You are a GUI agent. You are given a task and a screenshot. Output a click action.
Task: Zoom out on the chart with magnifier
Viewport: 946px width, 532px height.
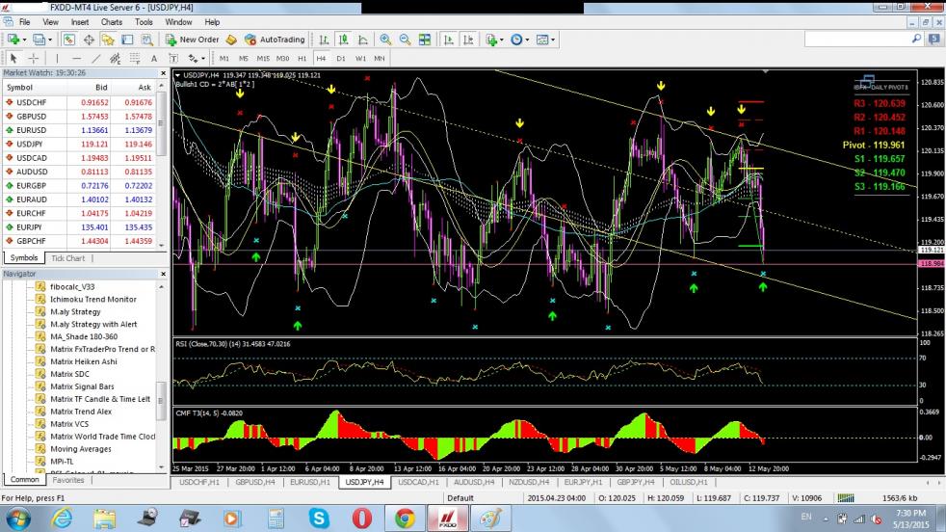tap(404, 40)
